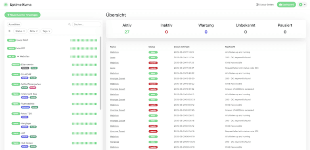Click the 'Request failed with status code 404' message
Viewport: 310px width, 150px height.
(x=242, y=68)
